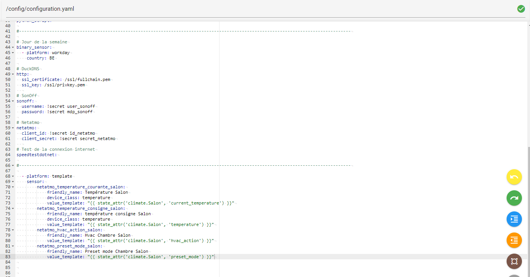
Task: Collapse the platform template fold at line 68
Action: pos(13,176)
